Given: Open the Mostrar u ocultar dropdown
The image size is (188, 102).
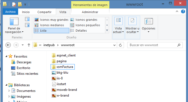Looking at the screenshot, I should tap(132, 27).
